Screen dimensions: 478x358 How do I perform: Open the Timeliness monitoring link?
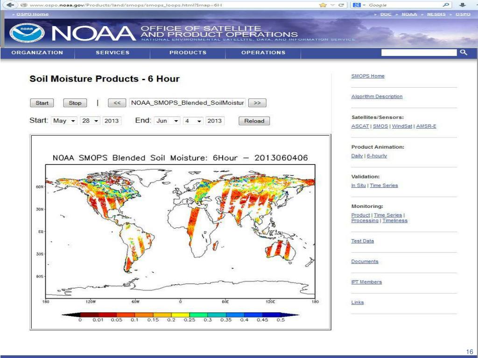pos(395,220)
